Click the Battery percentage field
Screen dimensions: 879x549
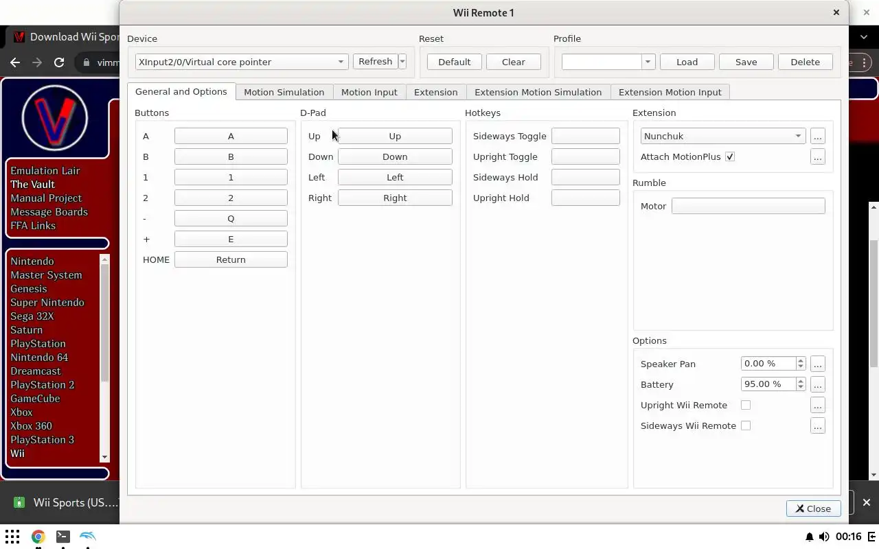pos(768,384)
